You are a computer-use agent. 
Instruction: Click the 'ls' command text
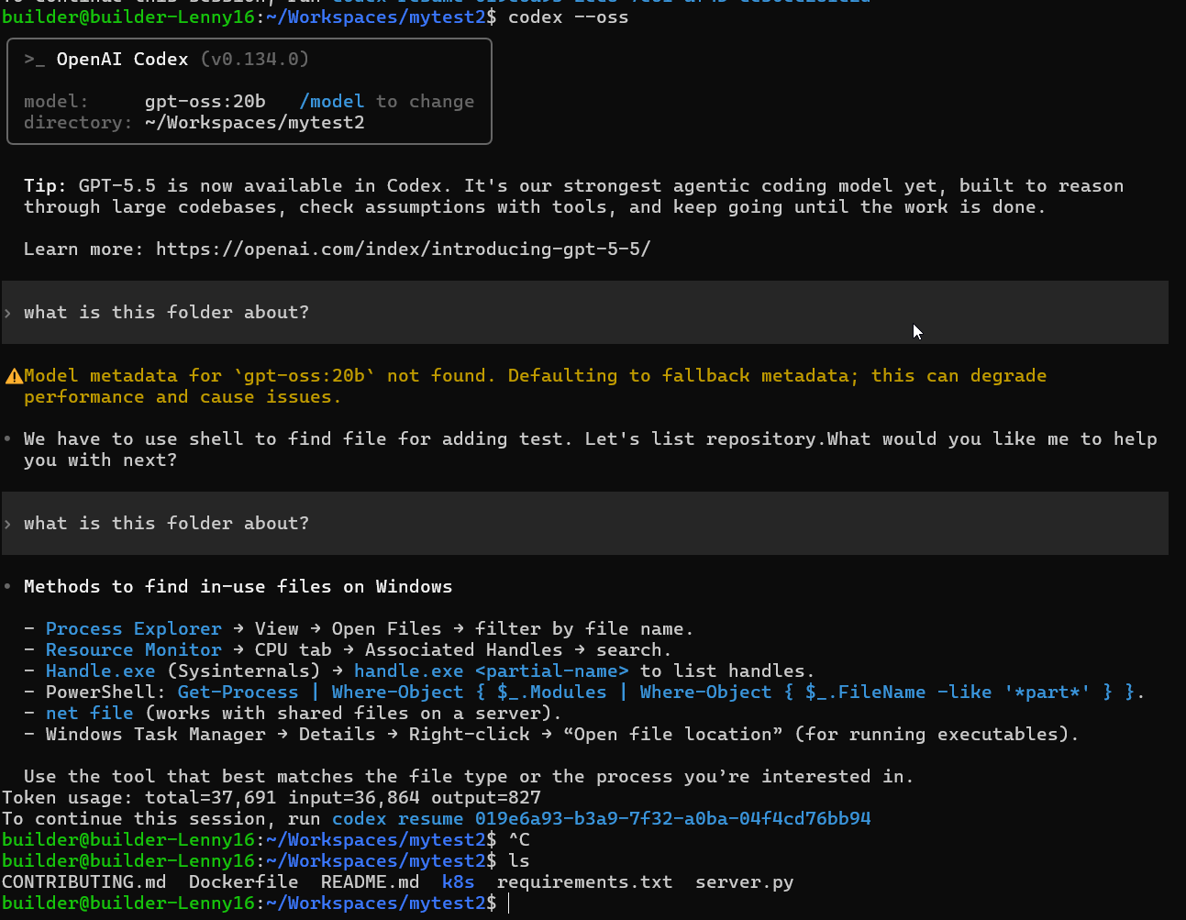[518, 861]
